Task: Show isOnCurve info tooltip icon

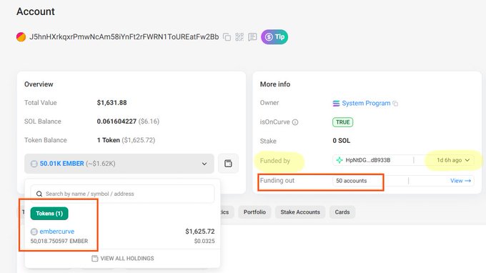Action: [x=295, y=122]
